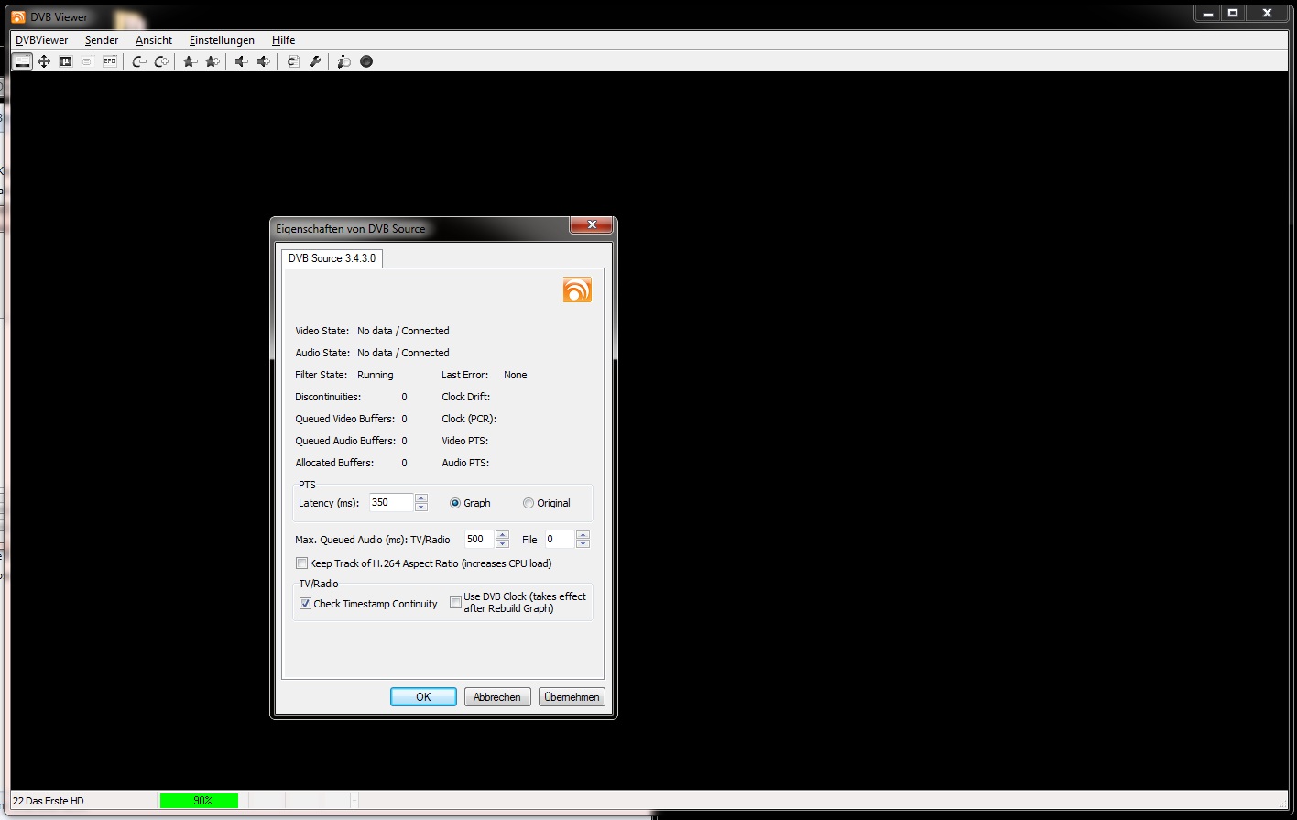Click Audio State No data / Connected text

(x=403, y=353)
